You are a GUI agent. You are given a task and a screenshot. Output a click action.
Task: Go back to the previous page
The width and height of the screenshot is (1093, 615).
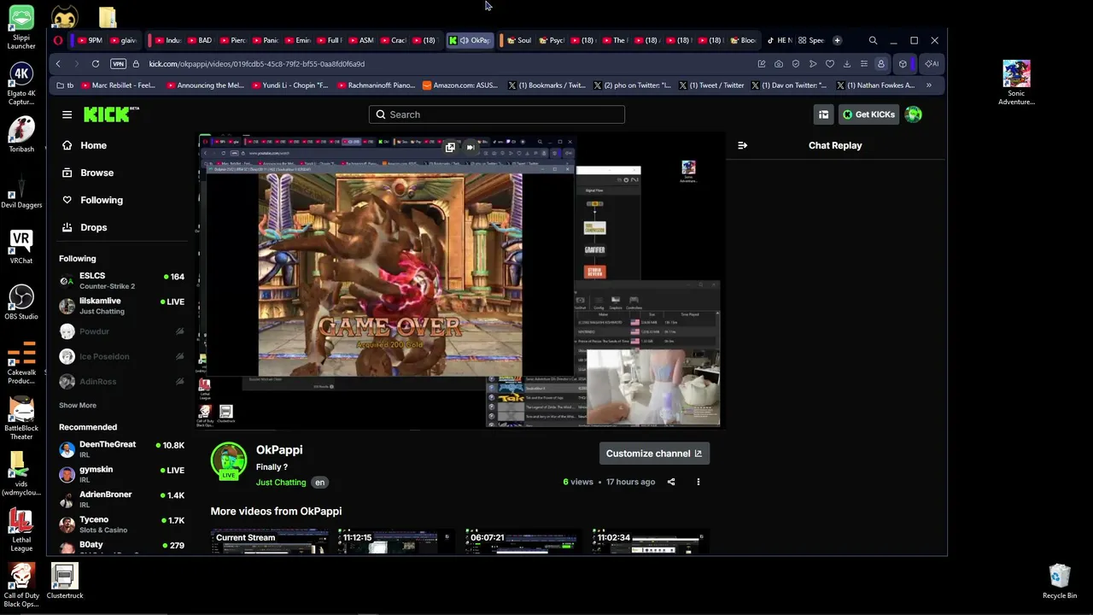click(58, 64)
